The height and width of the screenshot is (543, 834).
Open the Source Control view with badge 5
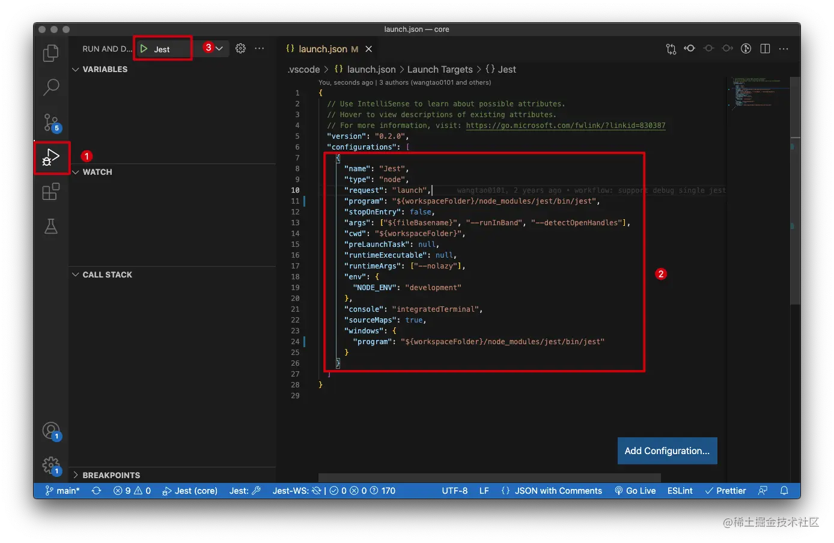click(x=51, y=123)
